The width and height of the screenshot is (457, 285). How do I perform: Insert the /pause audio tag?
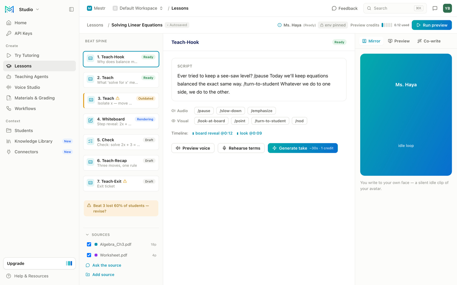204,111
